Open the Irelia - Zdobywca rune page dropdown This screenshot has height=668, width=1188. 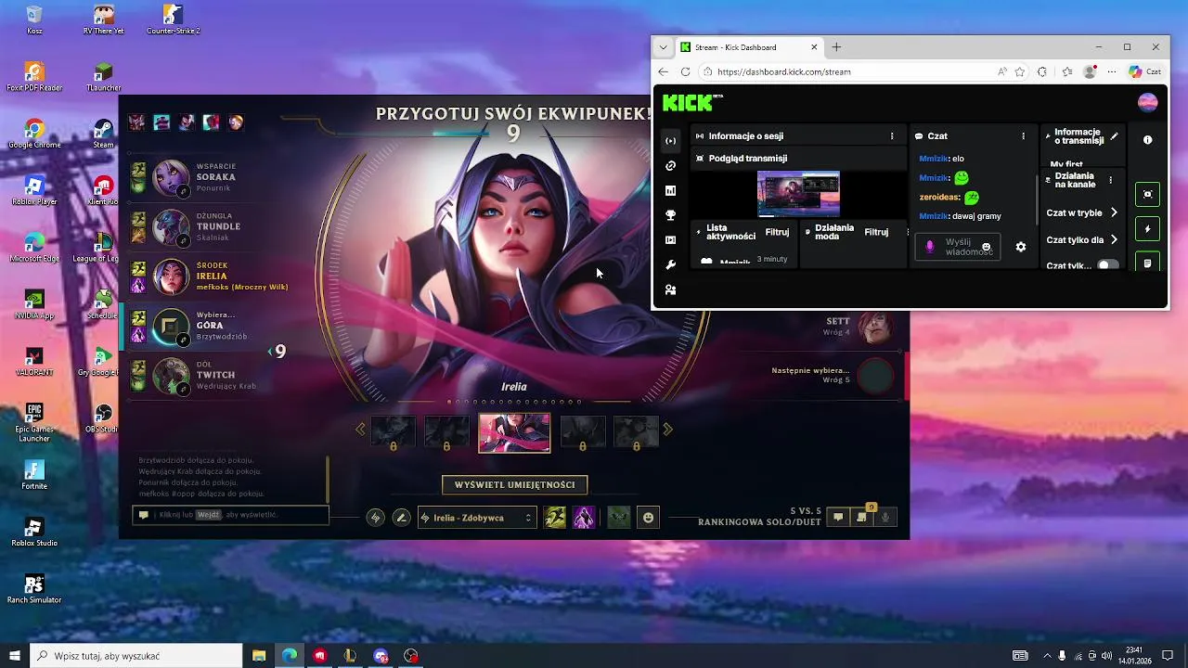[477, 518]
